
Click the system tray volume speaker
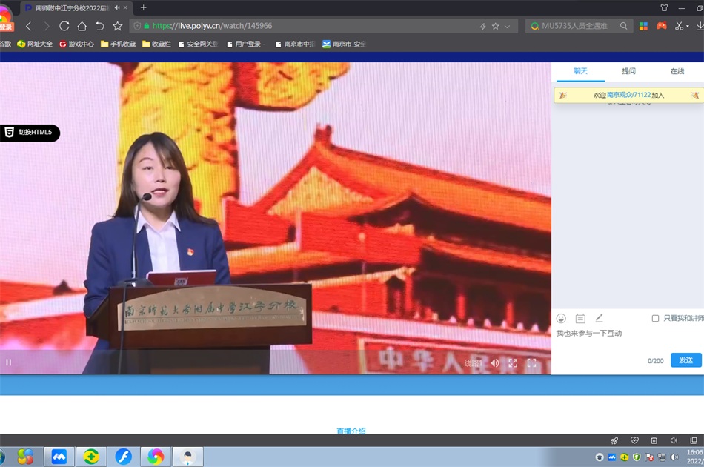click(674, 457)
